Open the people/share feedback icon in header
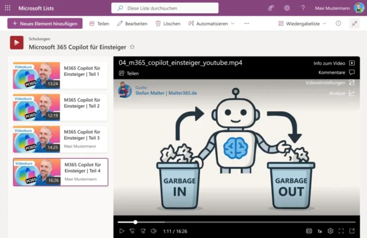 point(271,8)
